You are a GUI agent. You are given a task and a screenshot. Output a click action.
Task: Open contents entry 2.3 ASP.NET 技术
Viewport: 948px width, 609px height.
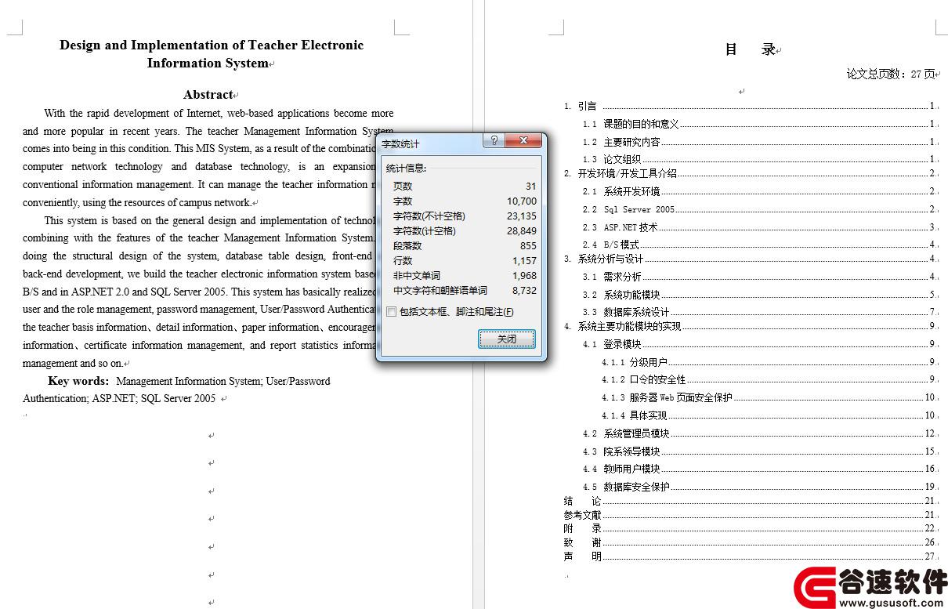[x=758, y=227]
